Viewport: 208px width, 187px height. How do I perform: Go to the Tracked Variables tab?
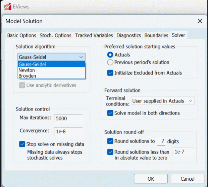pyautogui.click(x=94, y=35)
